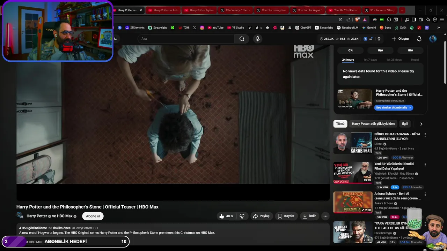Expand hidden bookmarks with double chevron
Image resolution: width=447 pixels, height=251 pixels.
pos(438,28)
